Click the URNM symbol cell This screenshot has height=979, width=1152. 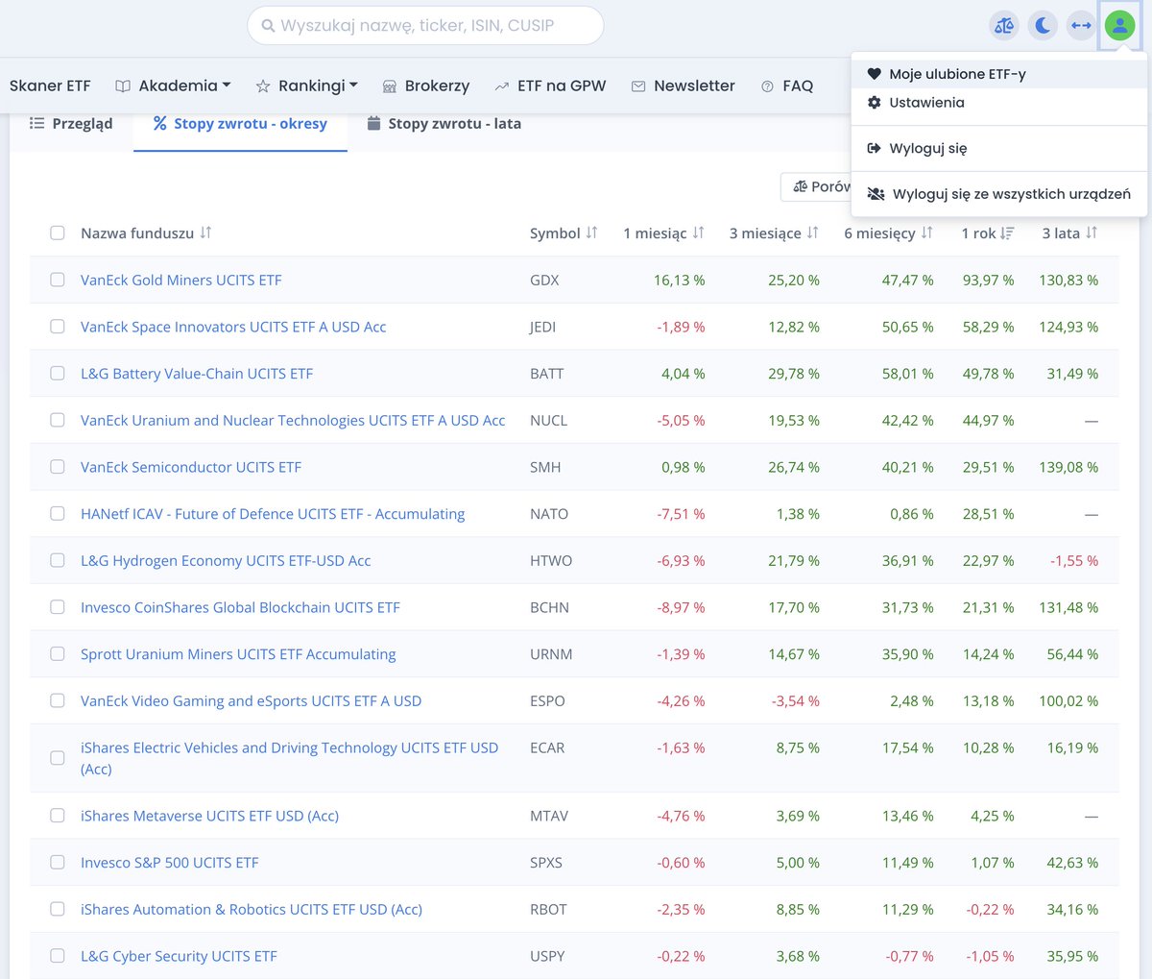[551, 654]
